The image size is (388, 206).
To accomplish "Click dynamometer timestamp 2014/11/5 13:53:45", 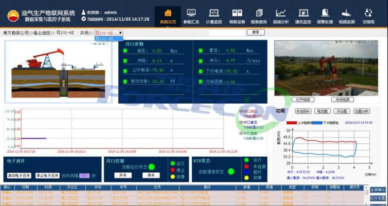I will [x=359, y=123].
